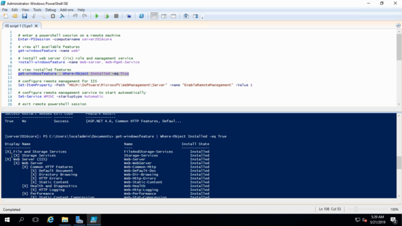Stop the running operation
Viewport: 402px width, 226px height.
coord(116,16)
